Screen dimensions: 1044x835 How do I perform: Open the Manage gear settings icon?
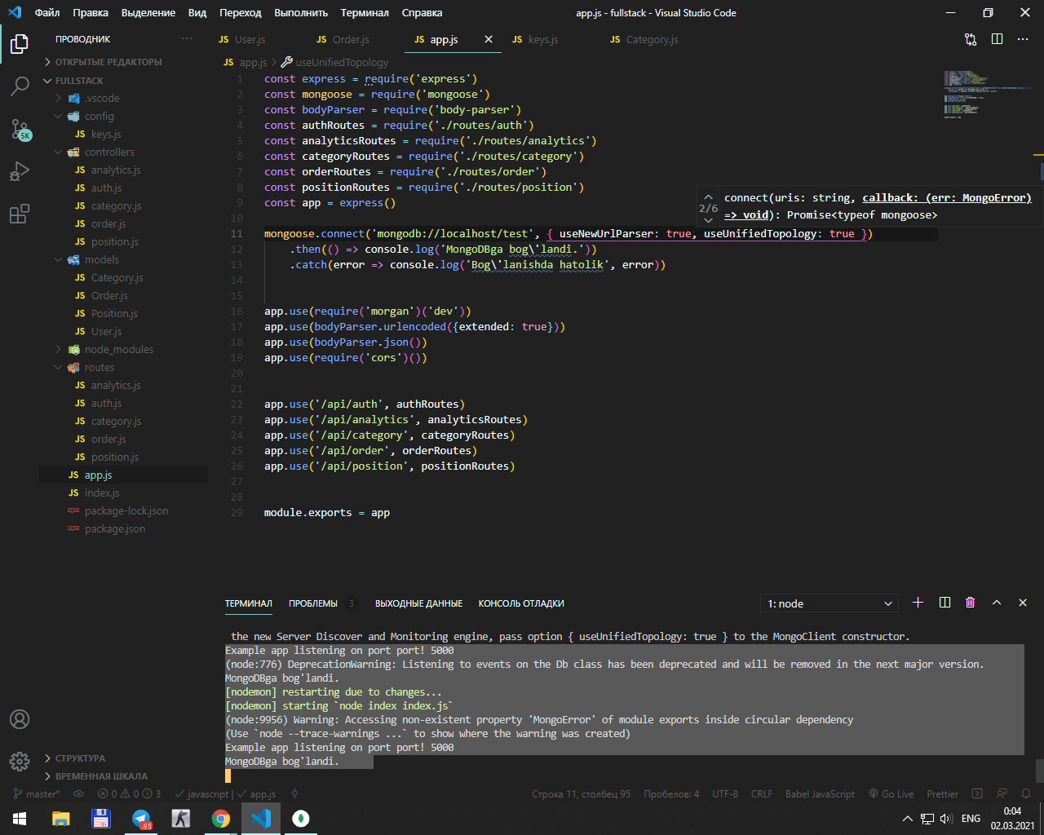tap(20, 761)
